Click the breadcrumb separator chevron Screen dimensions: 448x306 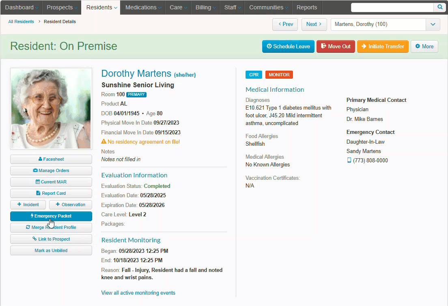pos(39,22)
